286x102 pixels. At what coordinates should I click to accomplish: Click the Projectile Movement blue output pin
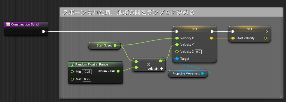tap(202, 73)
